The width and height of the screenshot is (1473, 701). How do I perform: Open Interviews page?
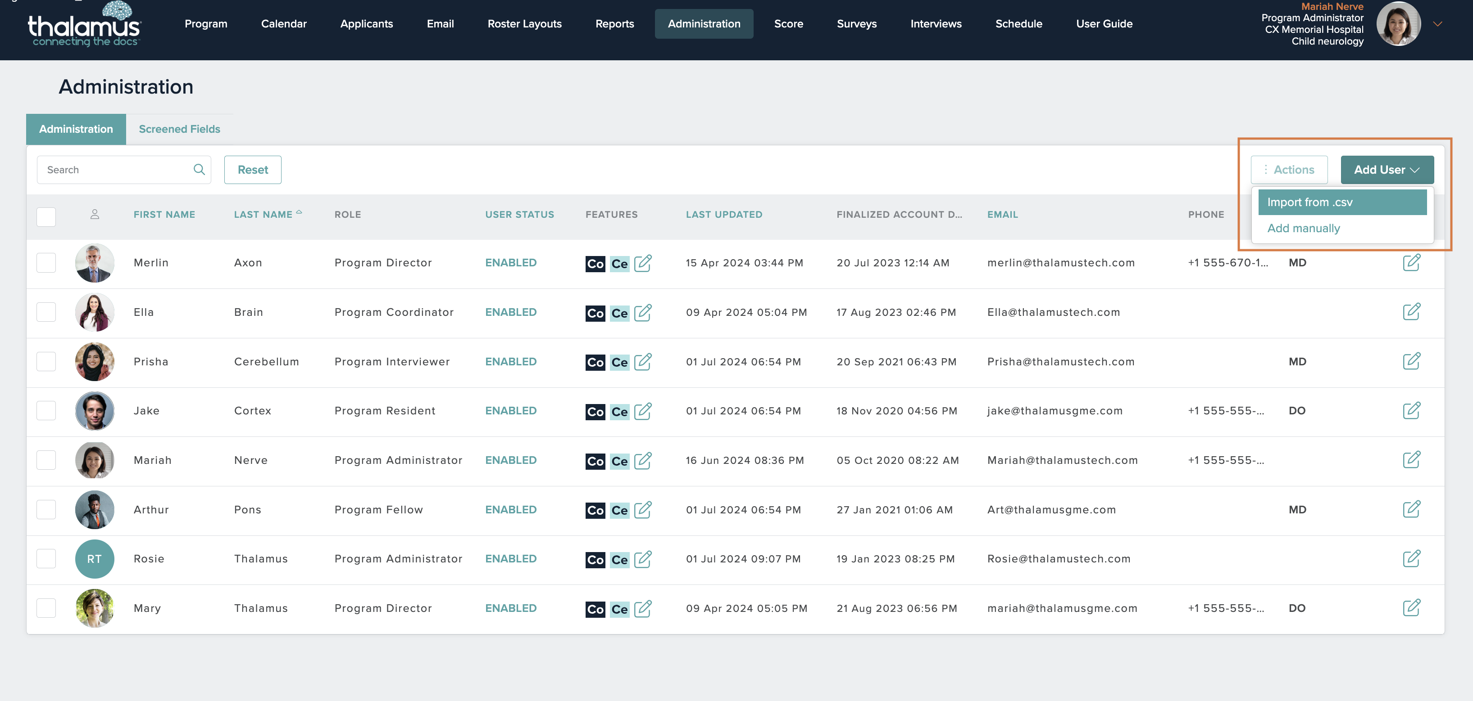tap(936, 24)
